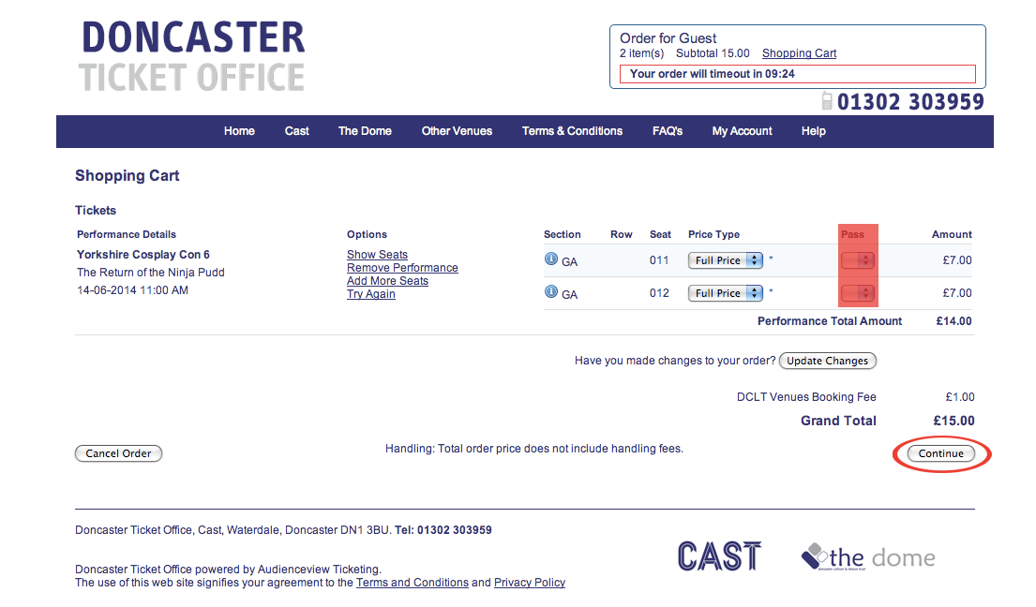Viewport: 1036px width, 607px height.
Task: Click the Price Type column header
Action: 713,234
